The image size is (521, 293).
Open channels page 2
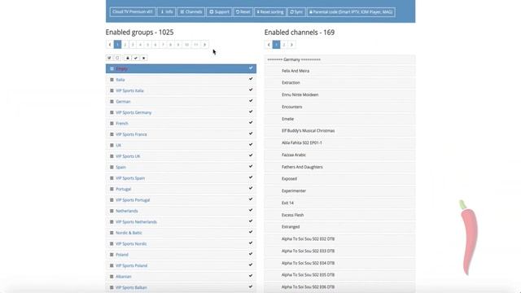284,45
